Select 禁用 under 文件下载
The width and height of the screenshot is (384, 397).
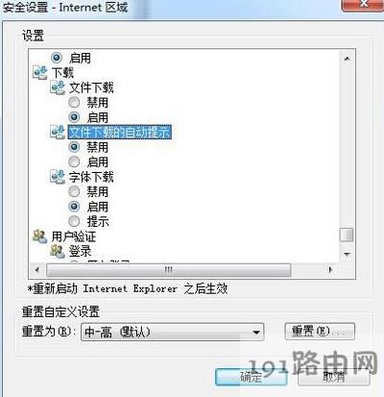click(74, 103)
